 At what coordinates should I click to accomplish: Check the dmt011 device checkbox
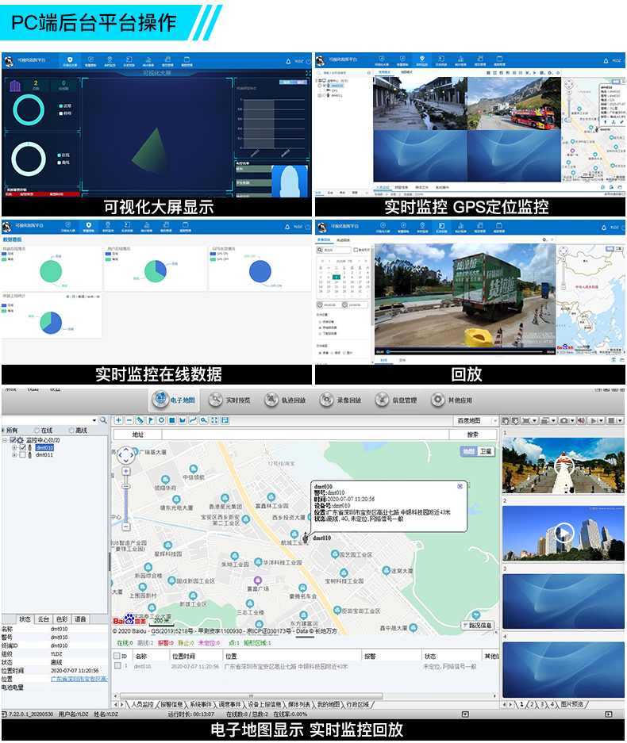point(22,456)
